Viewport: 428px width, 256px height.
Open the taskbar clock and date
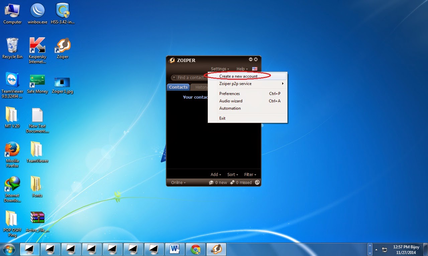[406, 250]
